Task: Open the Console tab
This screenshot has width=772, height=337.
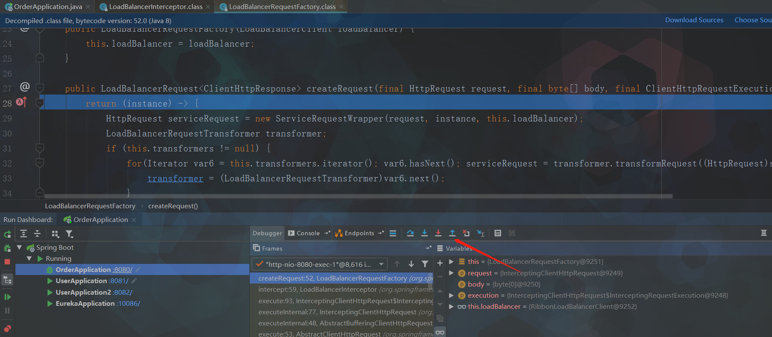Action: click(x=304, y=233)
